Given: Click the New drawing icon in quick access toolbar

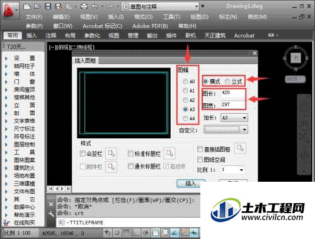Looking at the screenshot, I should click(x=27, y=6).
